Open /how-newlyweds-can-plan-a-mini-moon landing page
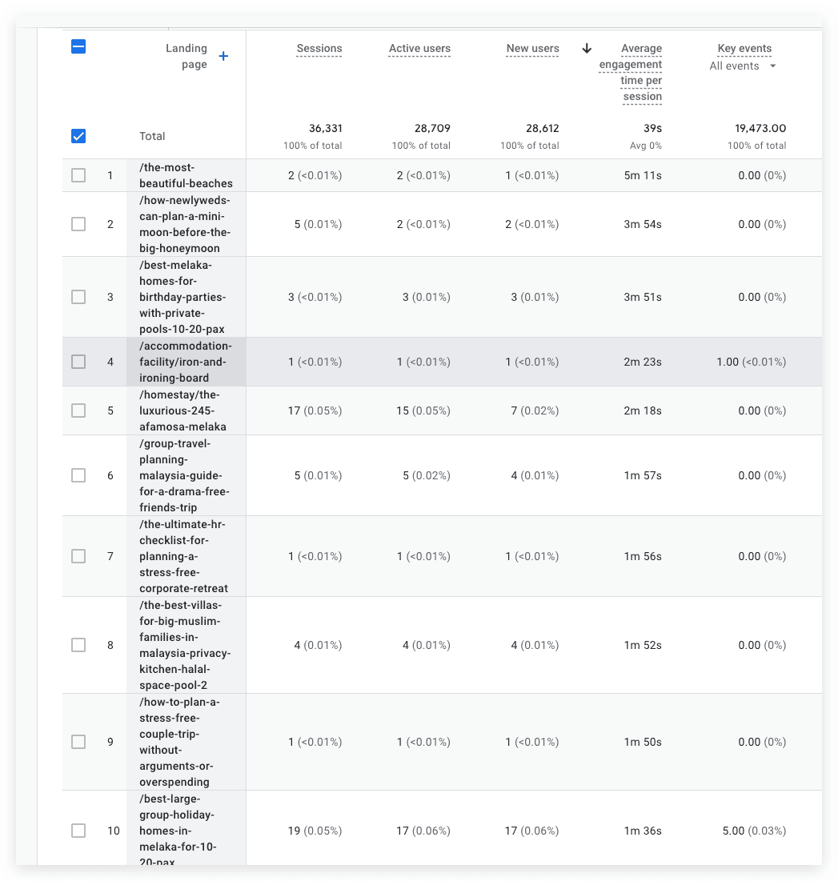Screen dimensions: 838x881 [x=185, y=224]
